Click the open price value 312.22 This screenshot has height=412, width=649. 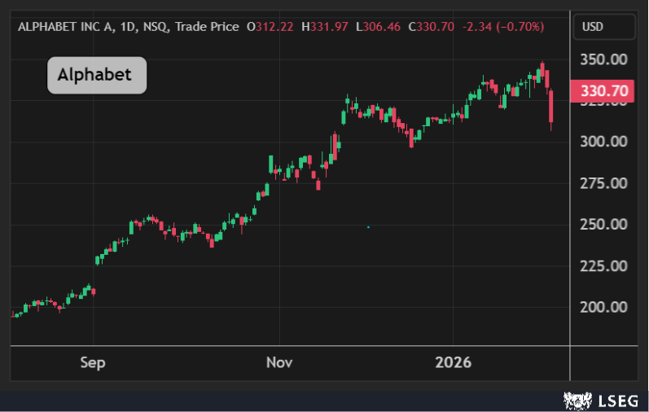pyautogui.click(x=275, y=27)
